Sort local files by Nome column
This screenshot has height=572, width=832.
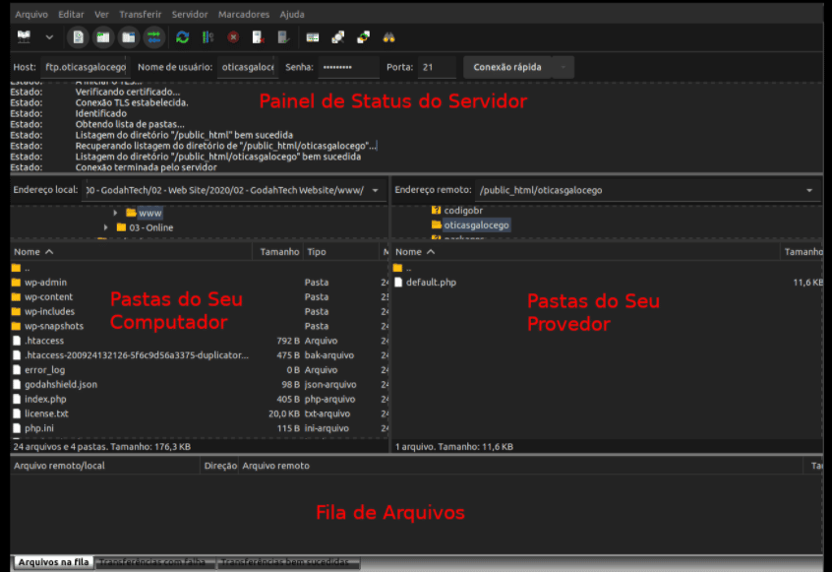(x=131, y=252)
